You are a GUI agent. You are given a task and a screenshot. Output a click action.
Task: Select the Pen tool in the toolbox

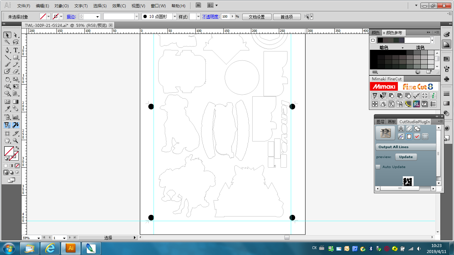point(7,50)
